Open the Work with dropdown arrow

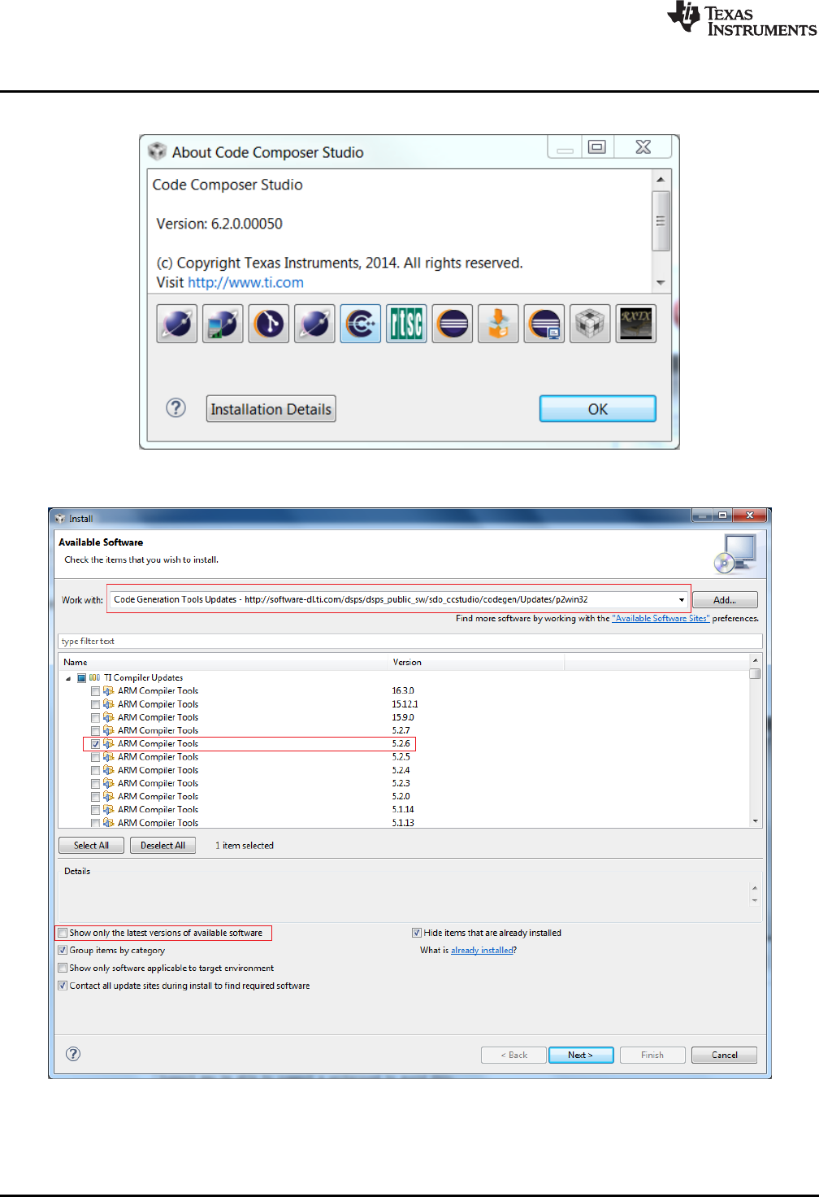coord(681,600)
